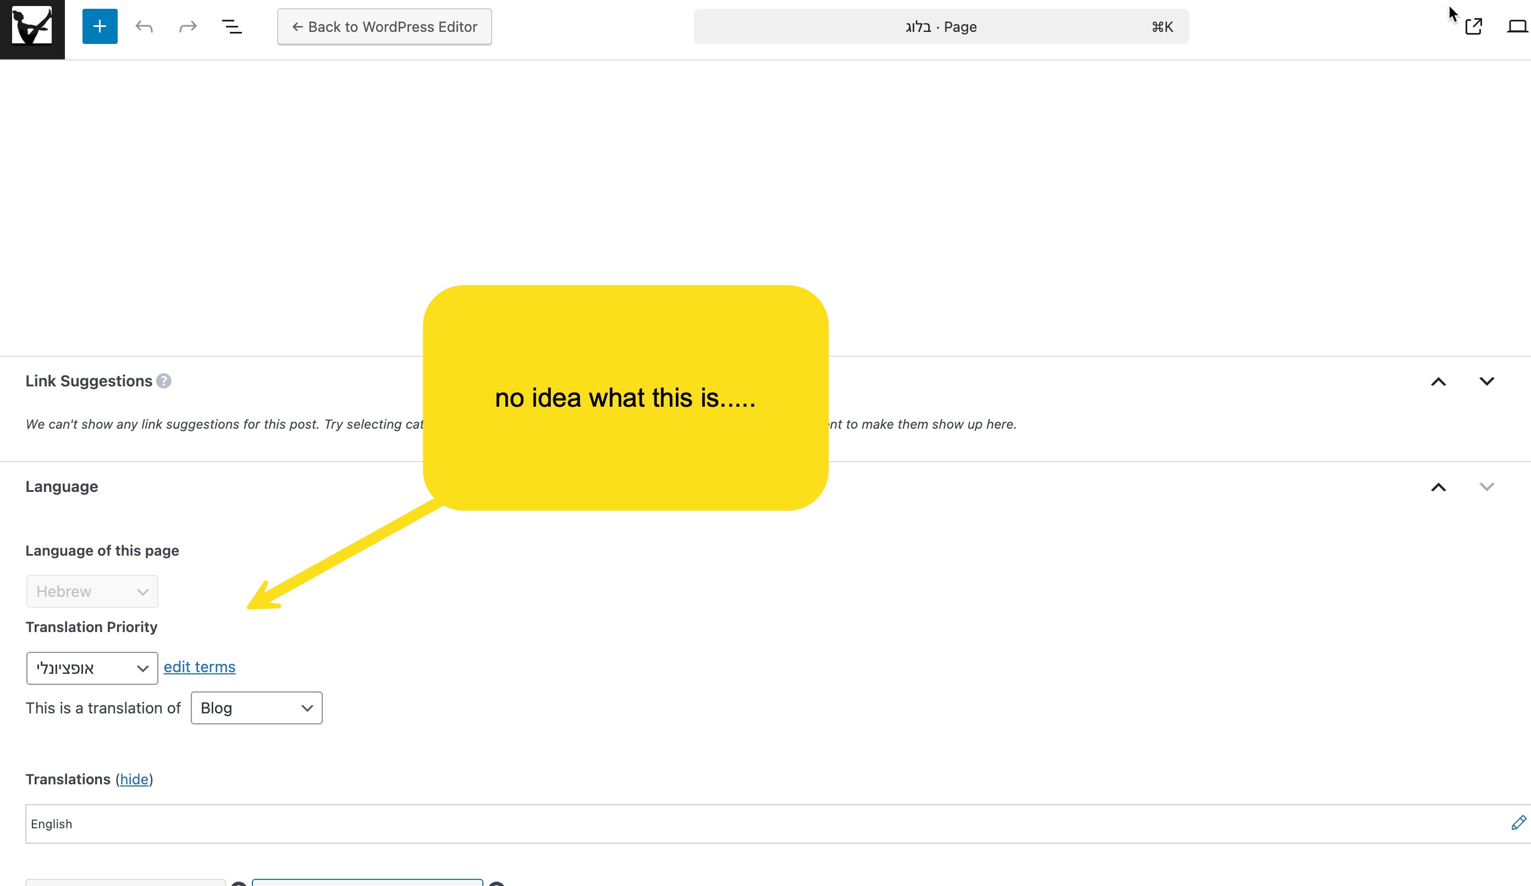Edit the English translation pencil icon
This screenshot has width=1531, height=886.
pos(1518,823)
